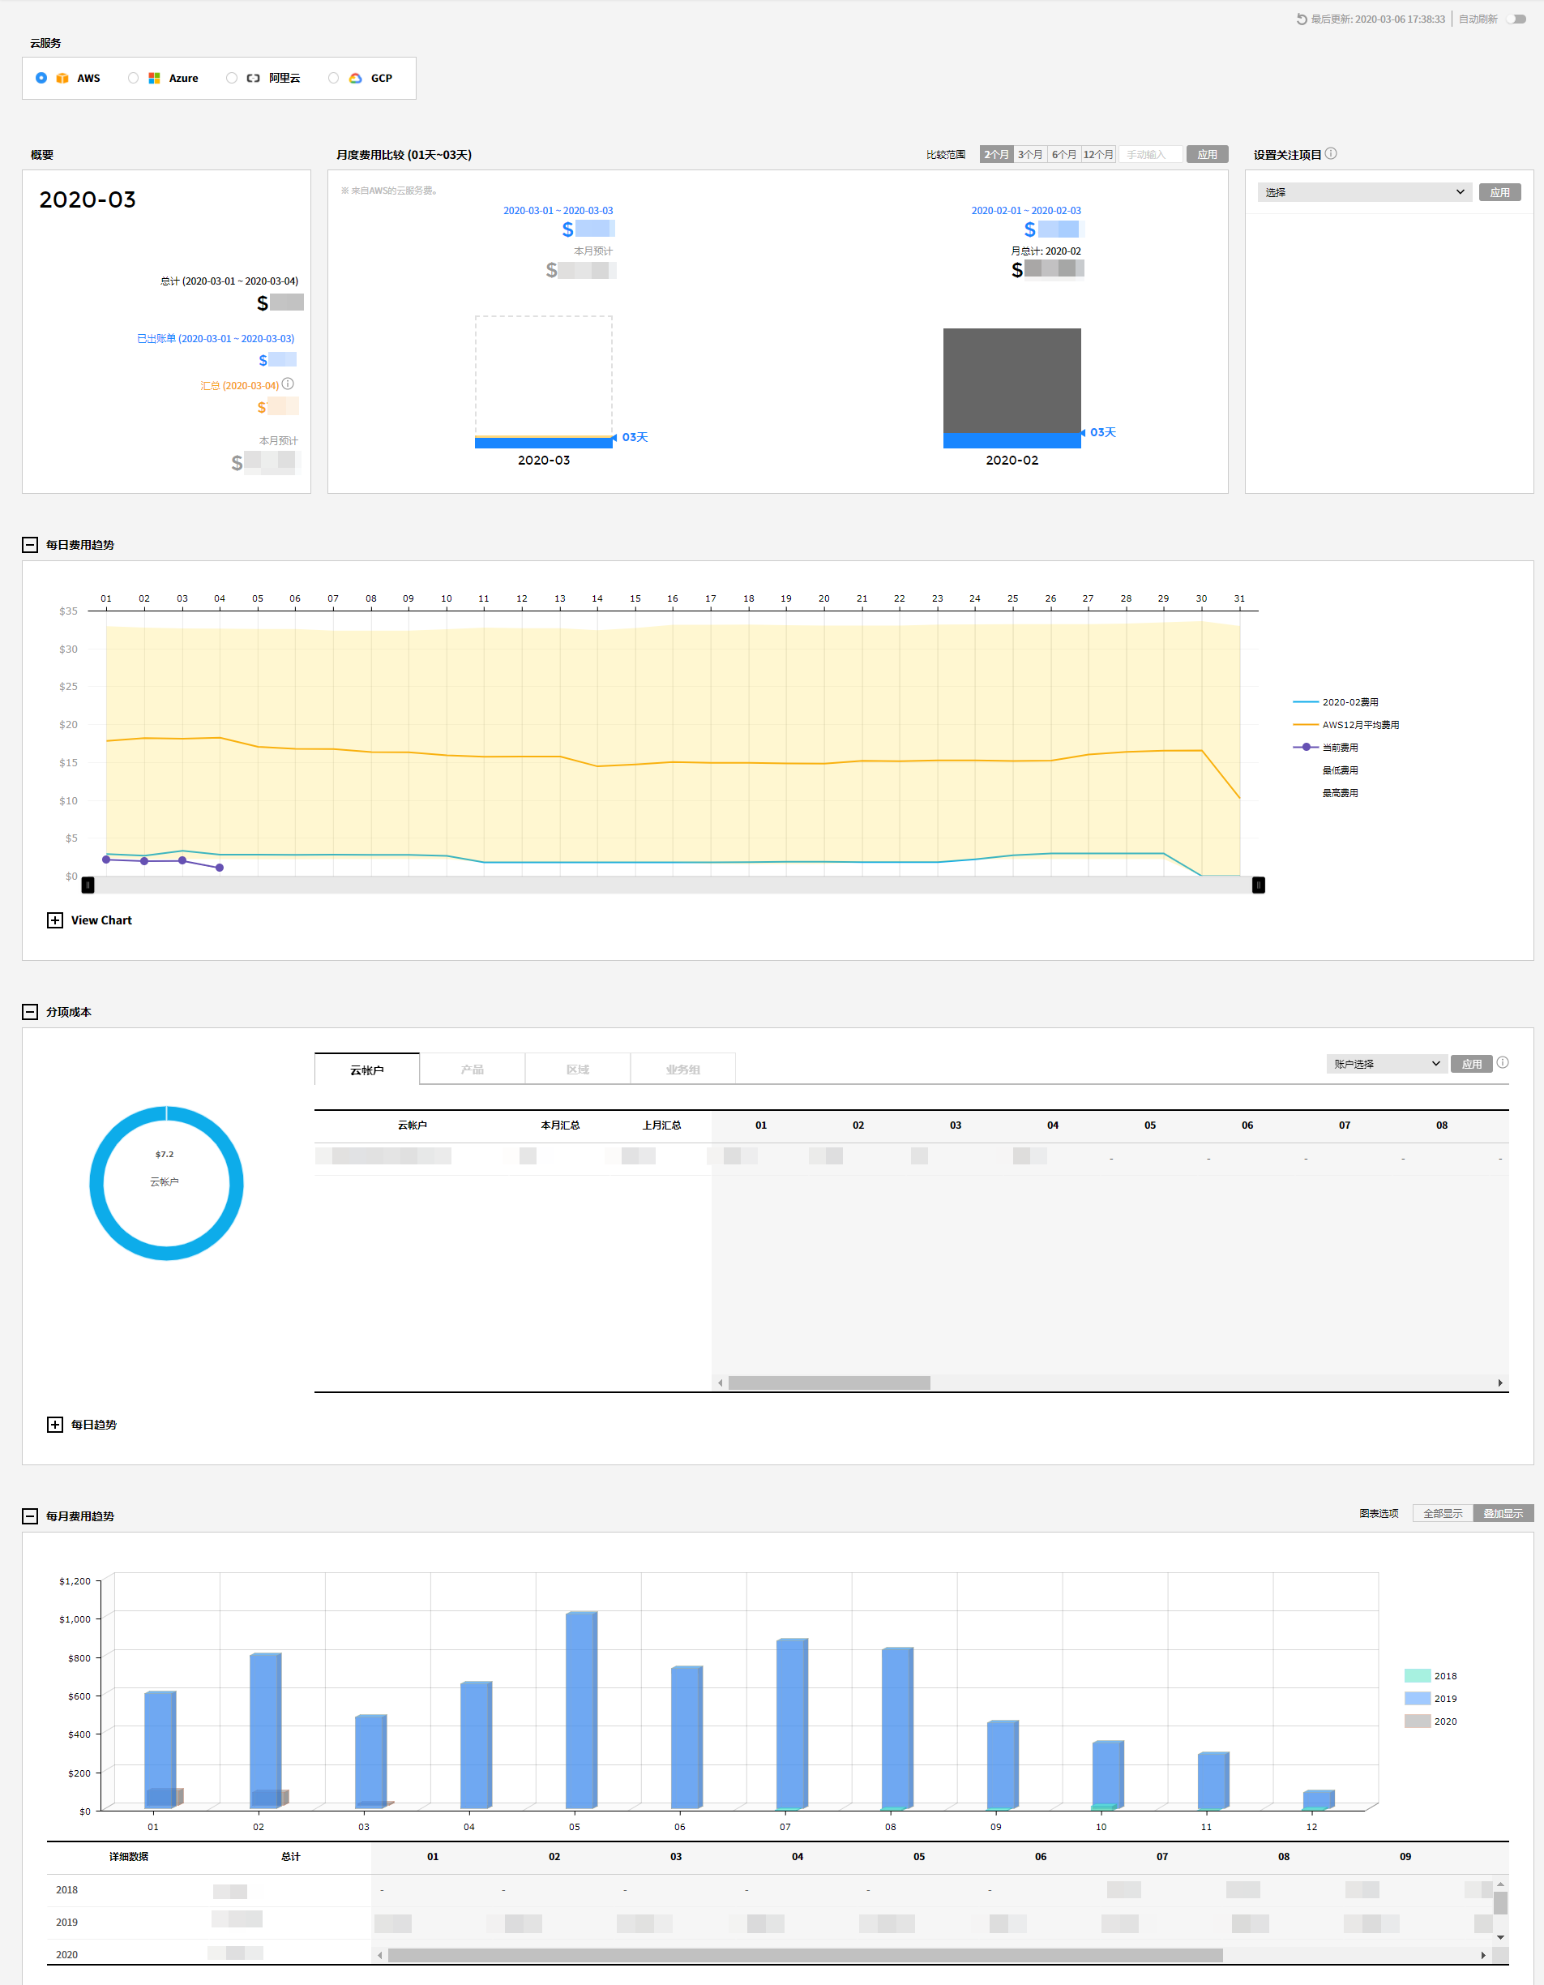
Task: Open the 账户选择 dropdown
Action: (1386, 1063)
